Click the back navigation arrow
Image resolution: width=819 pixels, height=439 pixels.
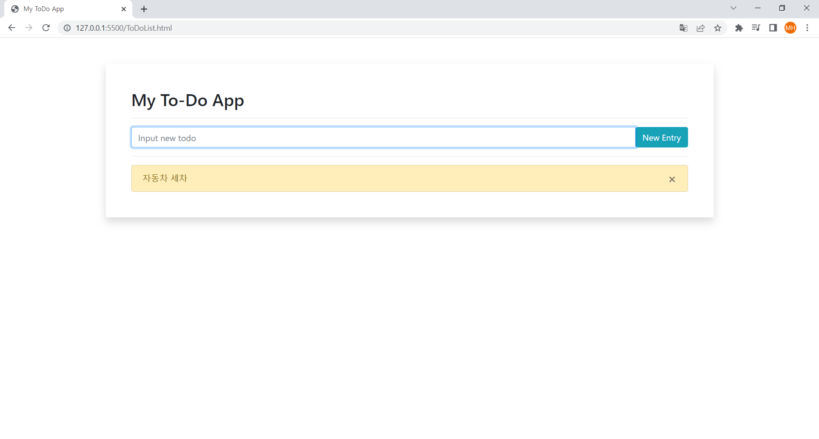point(12,28)
